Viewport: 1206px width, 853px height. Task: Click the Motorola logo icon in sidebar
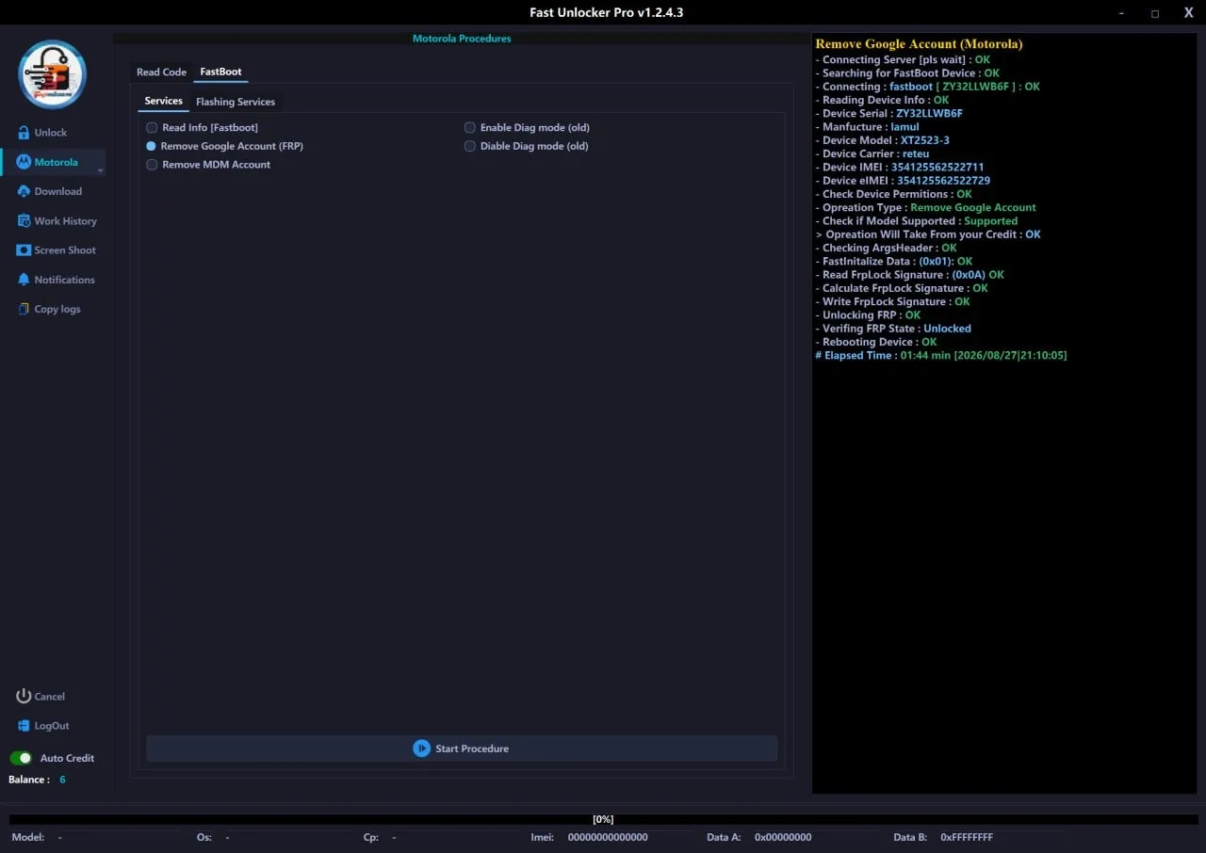(x=24, y=162)
